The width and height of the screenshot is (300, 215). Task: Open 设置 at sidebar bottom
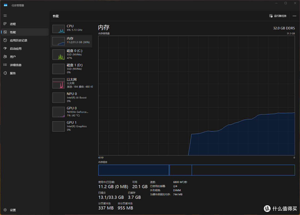(x=25, y=210)
